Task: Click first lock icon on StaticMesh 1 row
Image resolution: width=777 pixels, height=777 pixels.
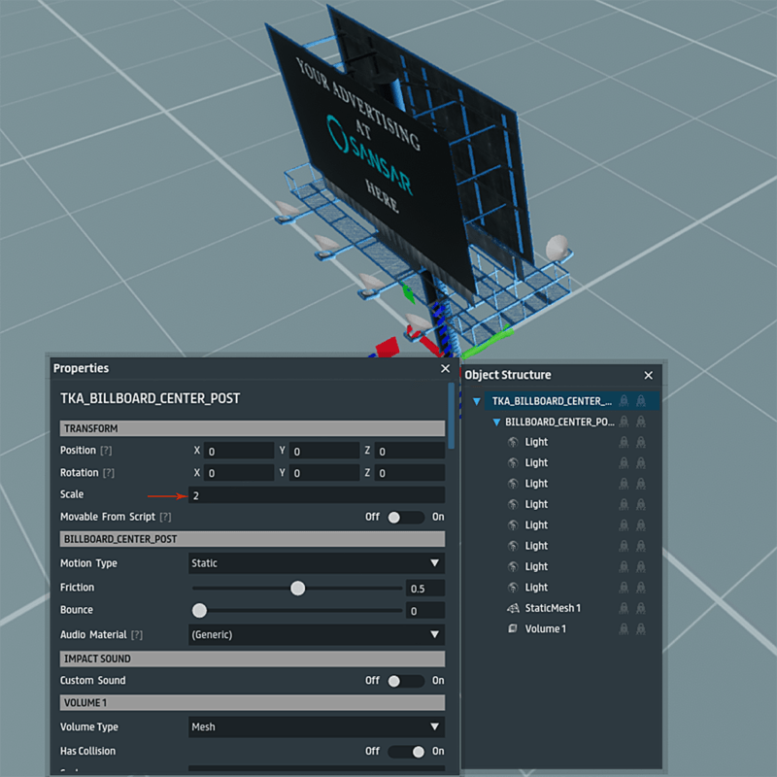Action: (x=624, y=608)
